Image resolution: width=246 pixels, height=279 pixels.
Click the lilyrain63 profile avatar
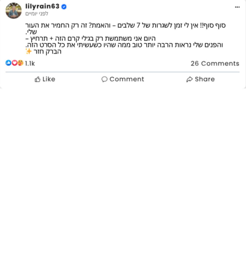click(14, 11)
